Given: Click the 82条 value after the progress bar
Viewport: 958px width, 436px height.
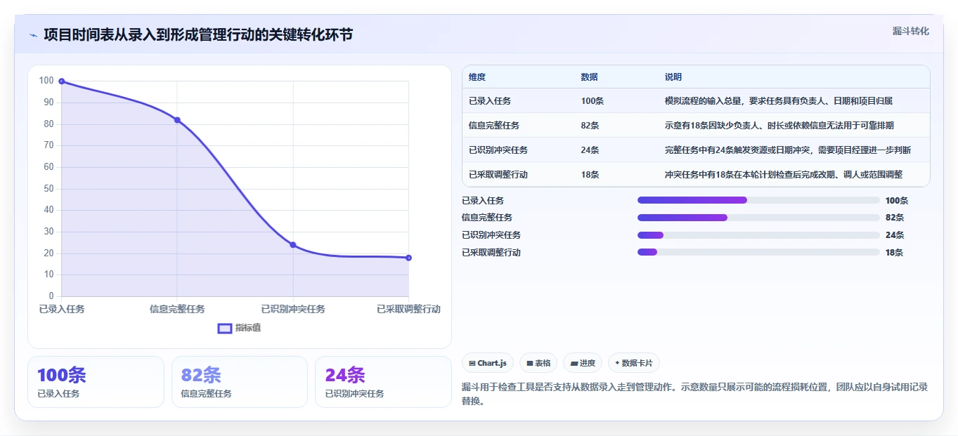Looking at the screenshot, I should click(x=895, y=218).
